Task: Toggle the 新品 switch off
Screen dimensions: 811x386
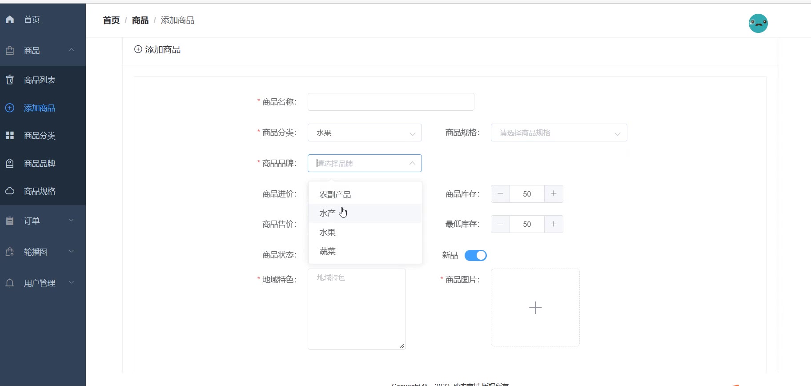Action: tap(476, 255)
